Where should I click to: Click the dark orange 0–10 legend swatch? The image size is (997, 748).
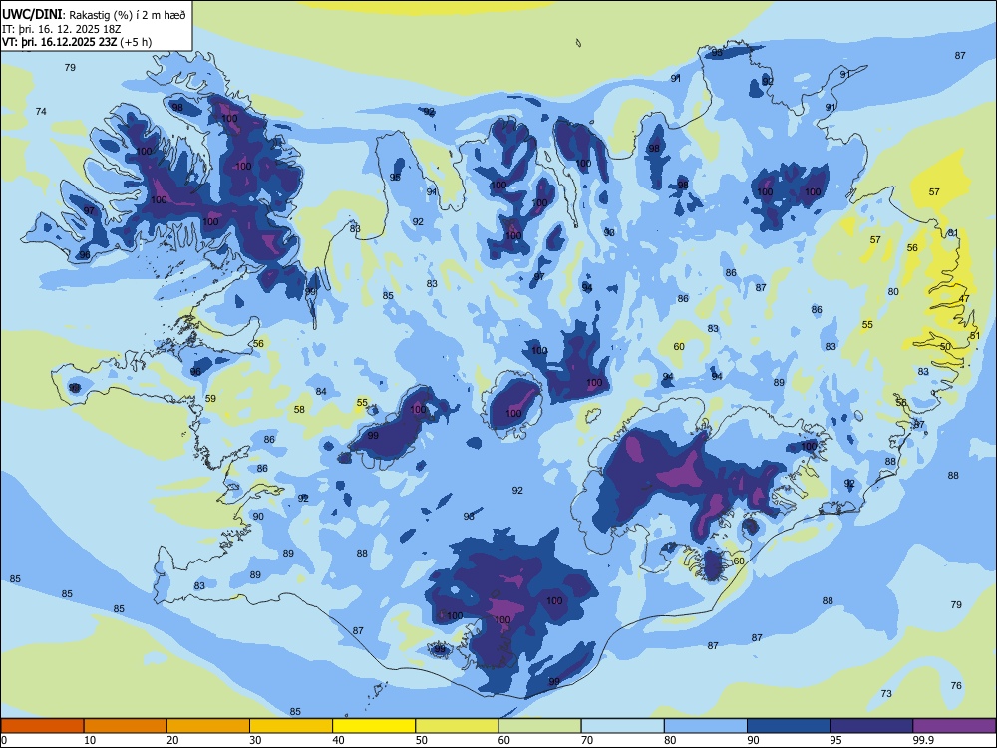pos(42,726)
